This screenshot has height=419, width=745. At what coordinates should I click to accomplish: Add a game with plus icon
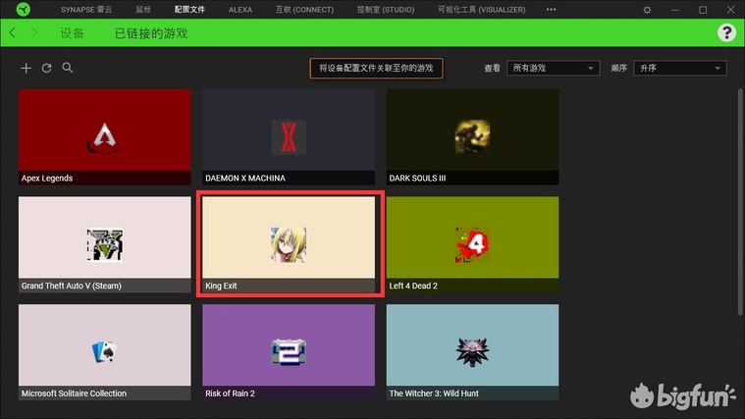point(27,68)
